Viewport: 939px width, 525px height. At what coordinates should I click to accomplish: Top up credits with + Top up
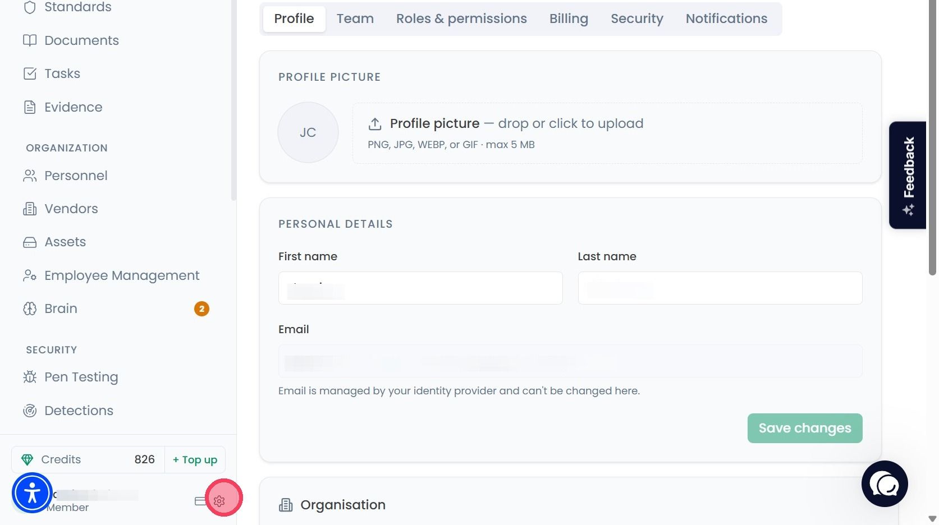tap(195, 460)
